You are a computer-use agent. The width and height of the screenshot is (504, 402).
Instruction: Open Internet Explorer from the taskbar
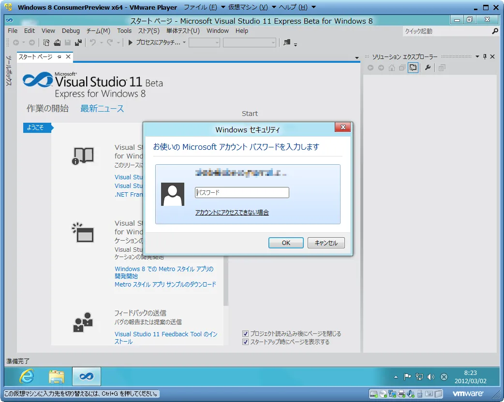27,376
